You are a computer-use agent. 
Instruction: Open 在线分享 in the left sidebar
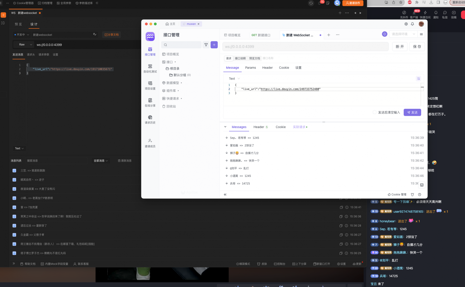click(x=150, y=103)
